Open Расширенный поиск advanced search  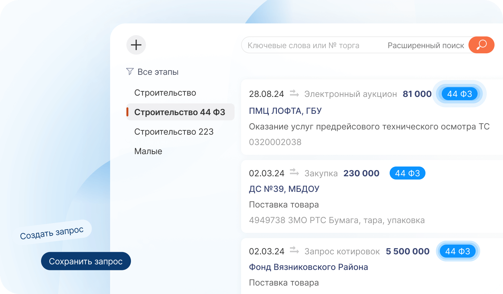(x=426, y=46)
